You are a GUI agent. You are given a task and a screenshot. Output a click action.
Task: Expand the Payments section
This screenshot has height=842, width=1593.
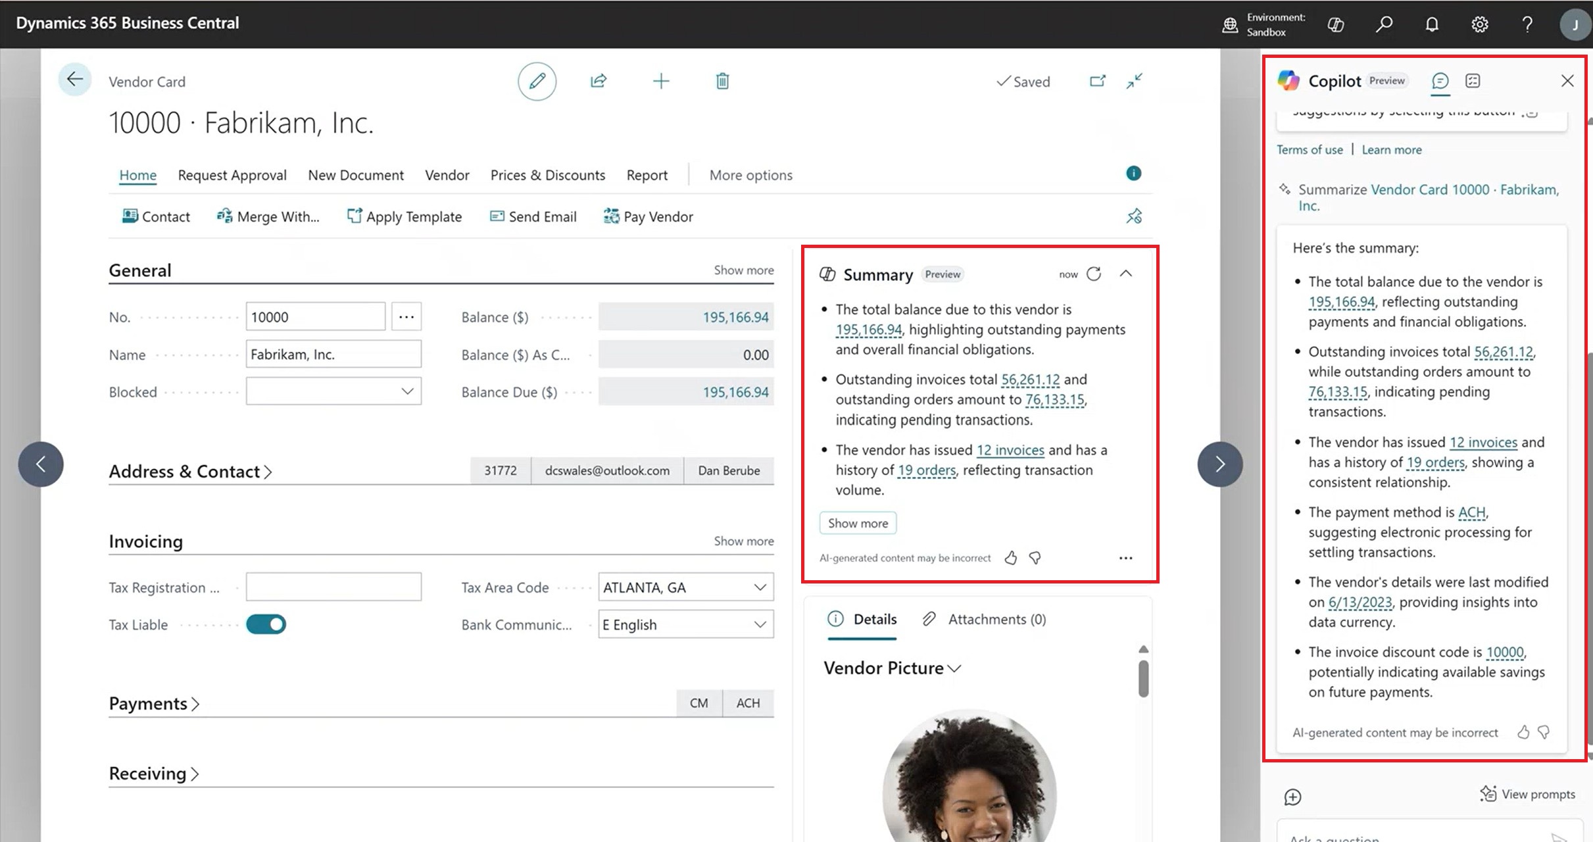[154, 703]
